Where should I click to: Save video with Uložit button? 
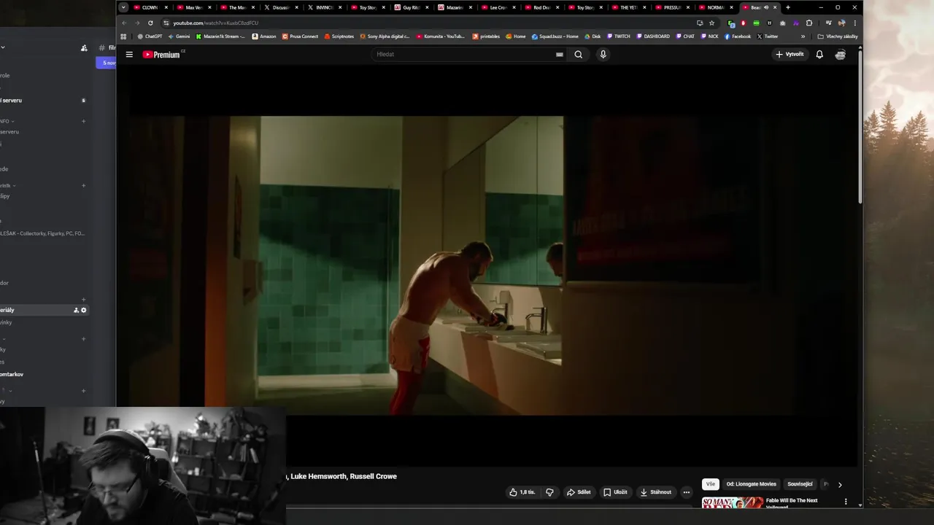tap(615, 492)
